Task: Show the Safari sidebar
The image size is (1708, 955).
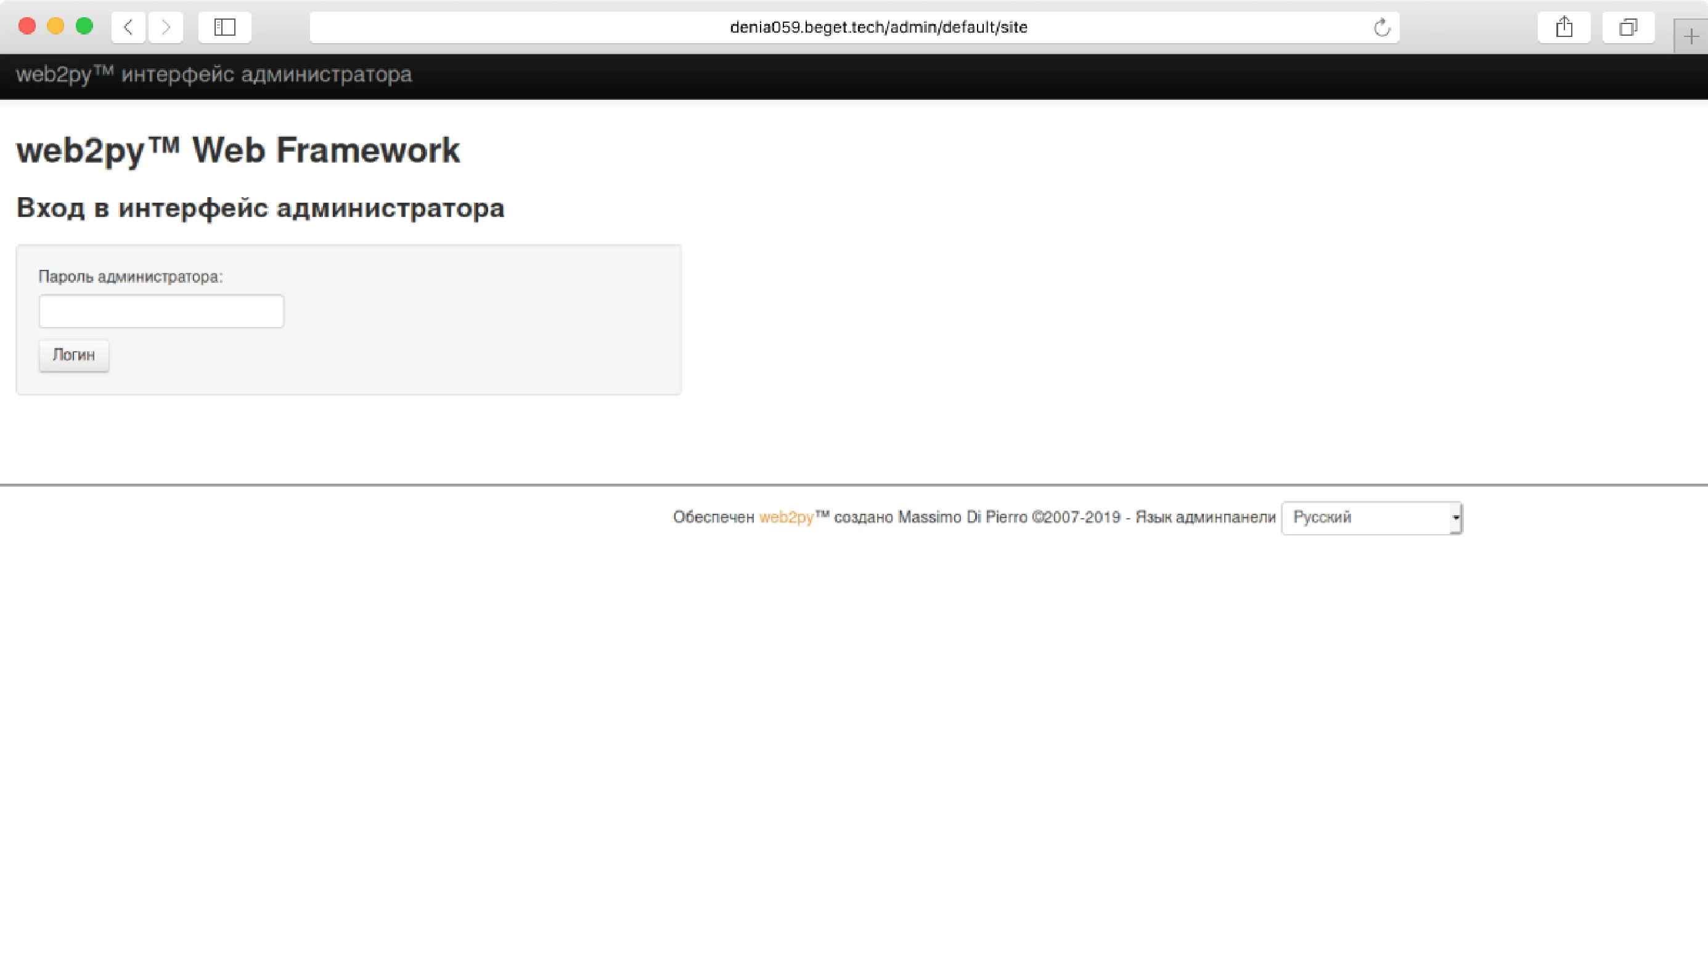Action: 225,27
